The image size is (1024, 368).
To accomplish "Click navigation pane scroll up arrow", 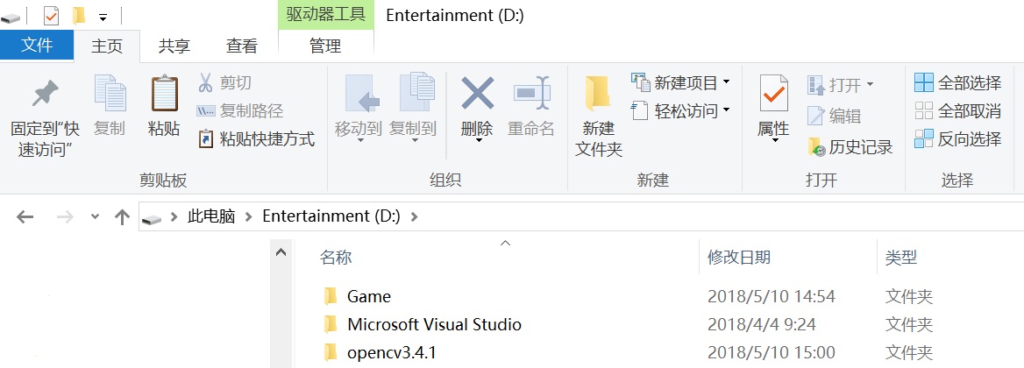I will click(281, 252).
